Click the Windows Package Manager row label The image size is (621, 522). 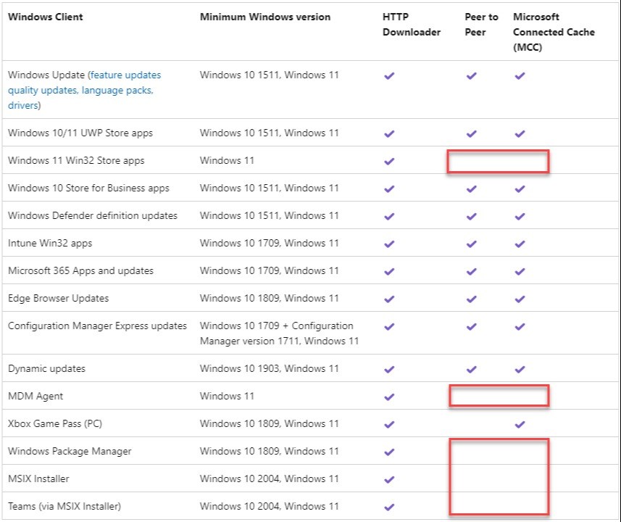click(70, 451)
